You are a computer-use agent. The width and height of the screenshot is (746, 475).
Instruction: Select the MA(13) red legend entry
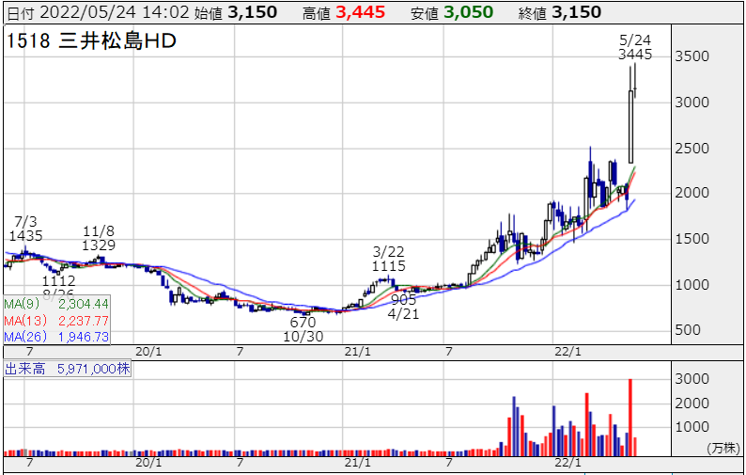coord(56,320)
